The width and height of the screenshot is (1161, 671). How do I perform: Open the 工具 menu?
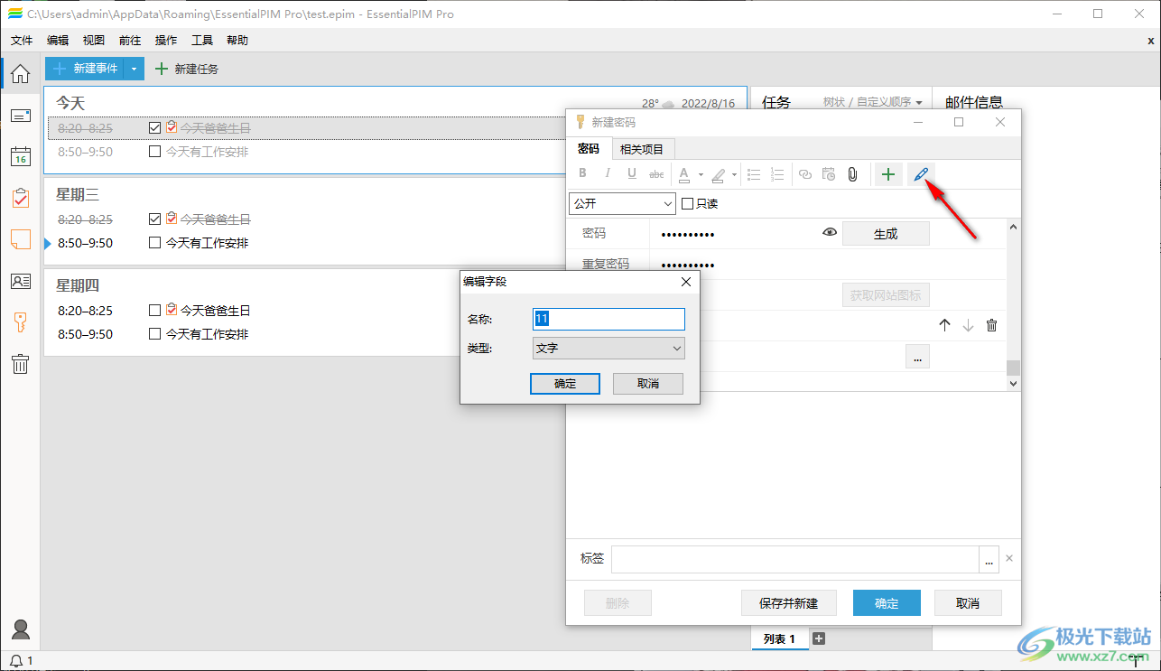(202, 41)
